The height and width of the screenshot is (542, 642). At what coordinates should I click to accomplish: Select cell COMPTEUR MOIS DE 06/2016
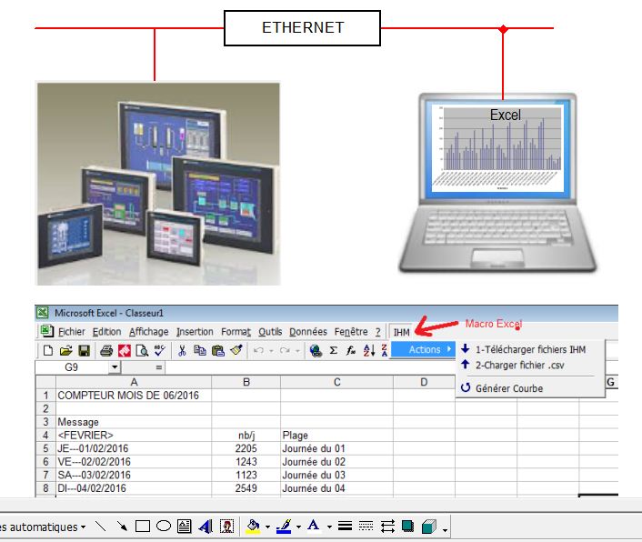coord(134,396)
